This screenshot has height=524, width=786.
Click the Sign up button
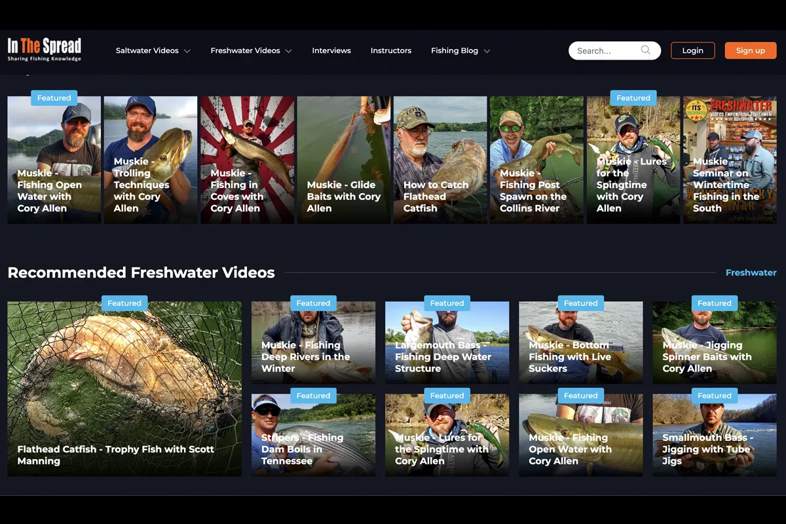(x=750, y=50)
